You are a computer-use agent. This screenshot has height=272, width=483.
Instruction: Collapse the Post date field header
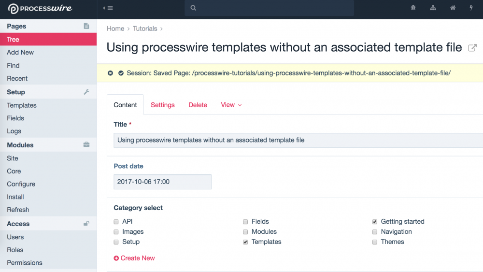[x=128, y=166]
